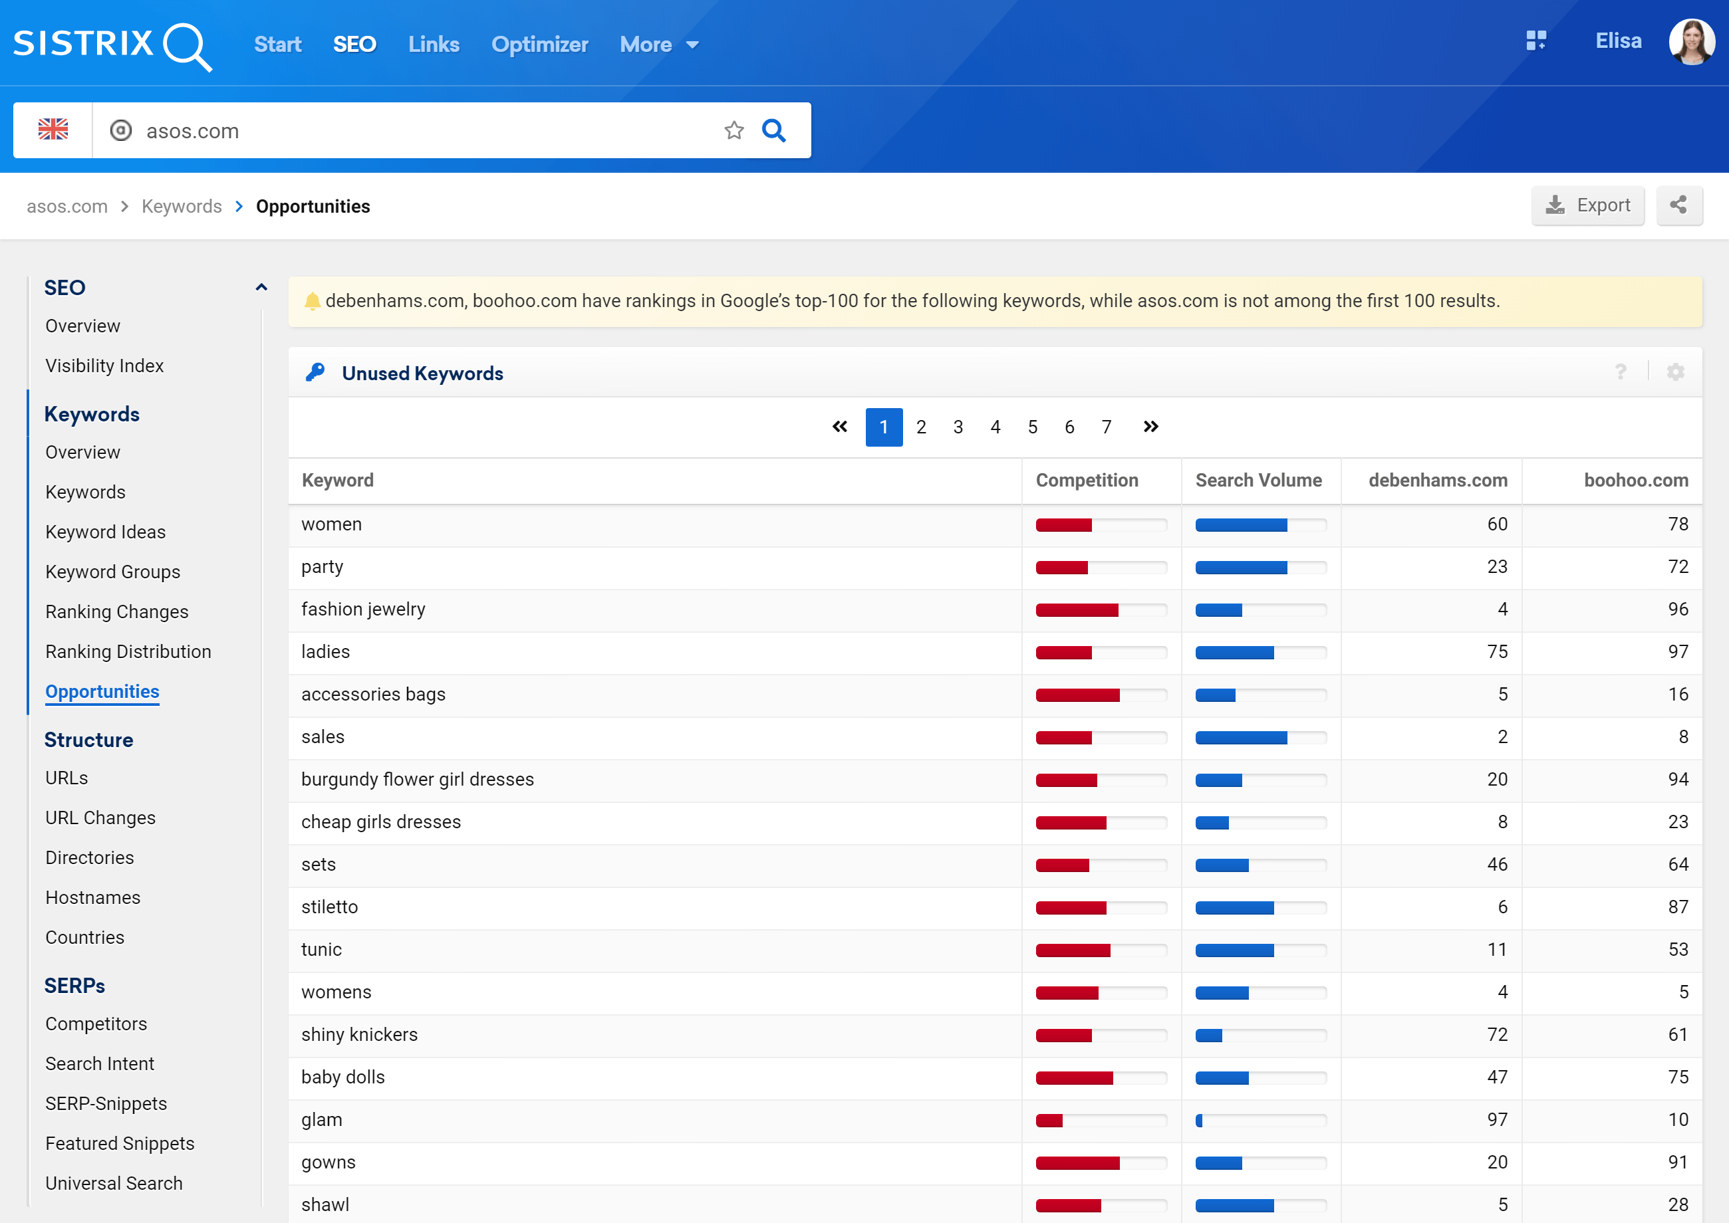Click Keywords in the breadcrumb
This screenshot has height=1223, width=1729.
(x=182, y=206)
